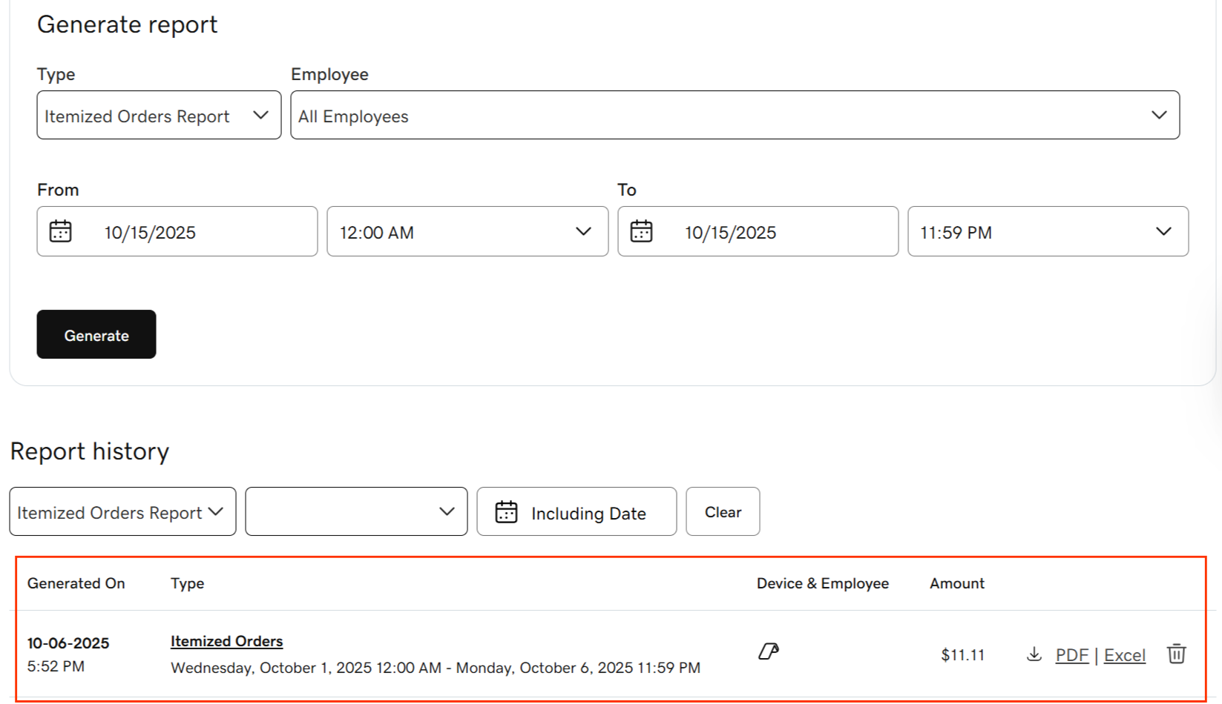Export the report to Excel
This screenshot has height=704, width=1222.
[1124, 654]
